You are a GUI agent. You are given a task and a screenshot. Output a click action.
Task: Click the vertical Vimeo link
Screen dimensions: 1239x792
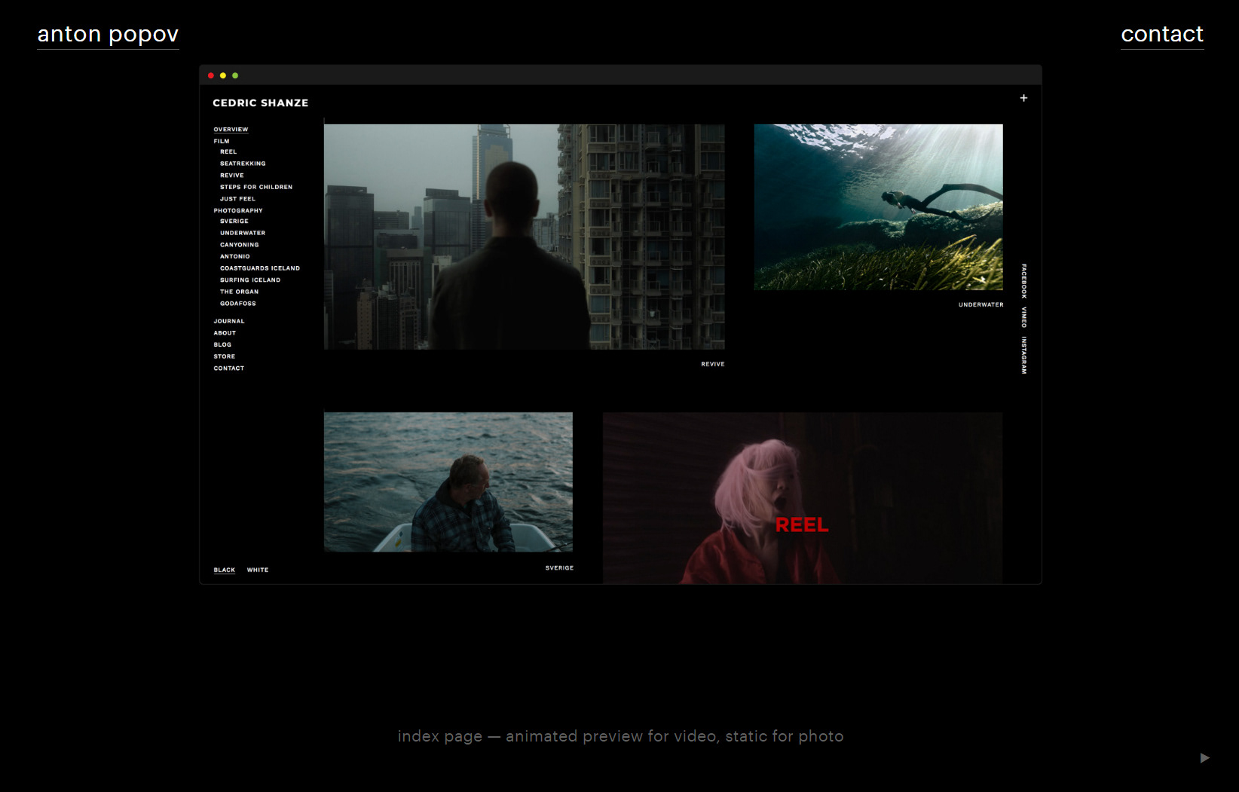click(x=1023, y=317)
